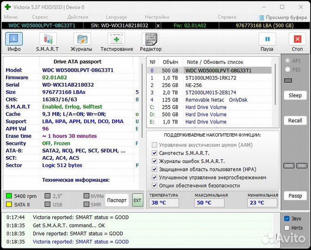Screen dimensions: 311x250
Task: Select drive 2 NE-256
Action: click(209, 85)
